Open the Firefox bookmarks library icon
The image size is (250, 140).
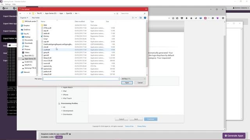(x=177, y=18)
